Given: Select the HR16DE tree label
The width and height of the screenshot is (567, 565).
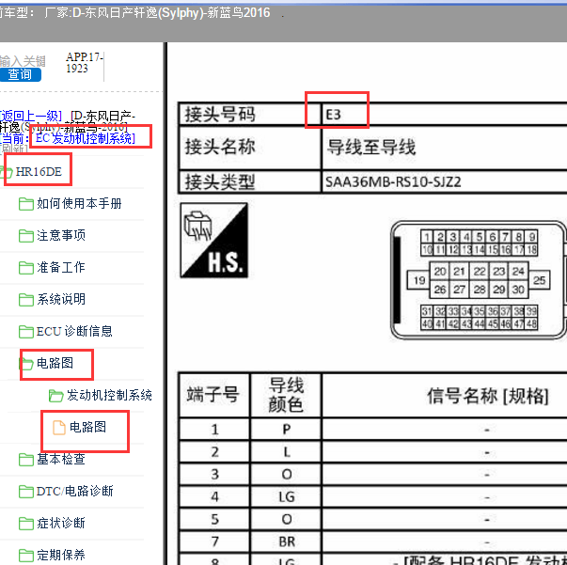Looking at the screenshot, I should [39, 172].
